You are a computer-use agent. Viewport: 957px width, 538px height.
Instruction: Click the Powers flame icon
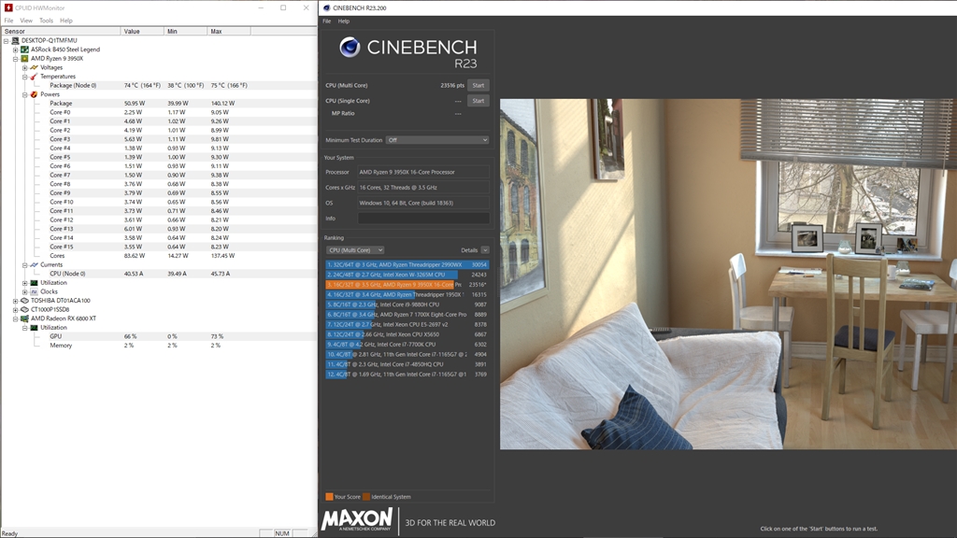coord(34,94)
